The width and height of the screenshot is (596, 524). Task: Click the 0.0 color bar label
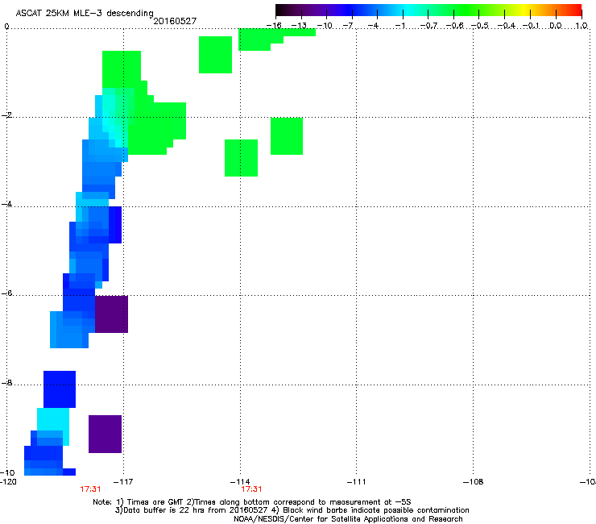pos(556,26)
